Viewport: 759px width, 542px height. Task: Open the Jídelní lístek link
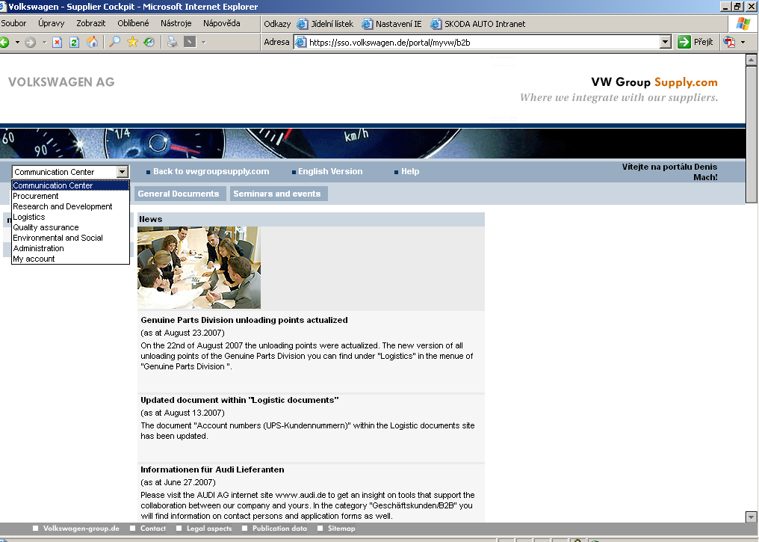325,24
